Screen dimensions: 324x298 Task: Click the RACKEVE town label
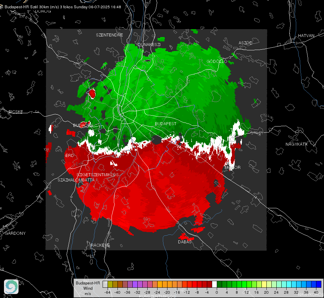point(100,245)
